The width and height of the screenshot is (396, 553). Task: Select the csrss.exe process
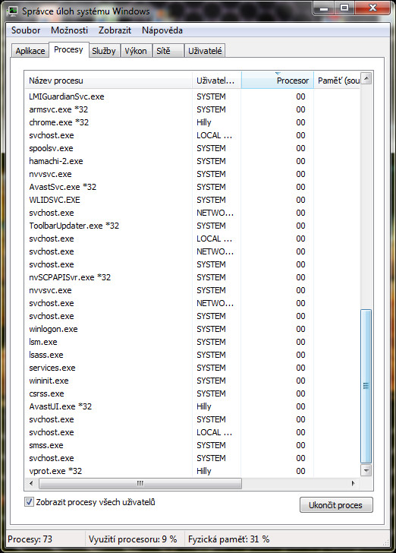point(193,393)
